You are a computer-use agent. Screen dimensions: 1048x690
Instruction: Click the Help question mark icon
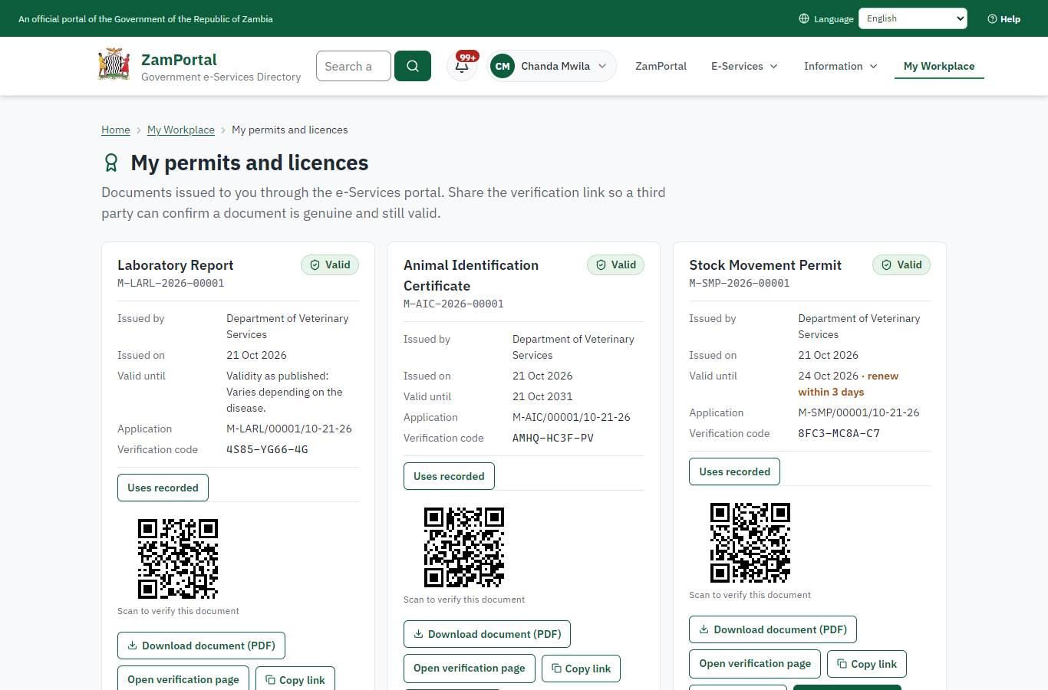pyautogui.click(x=992, y=18)
